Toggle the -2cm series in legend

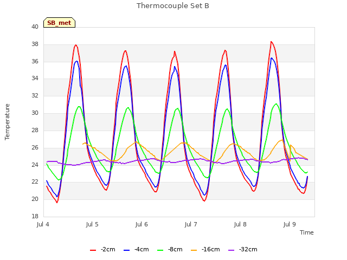point(102,249)
